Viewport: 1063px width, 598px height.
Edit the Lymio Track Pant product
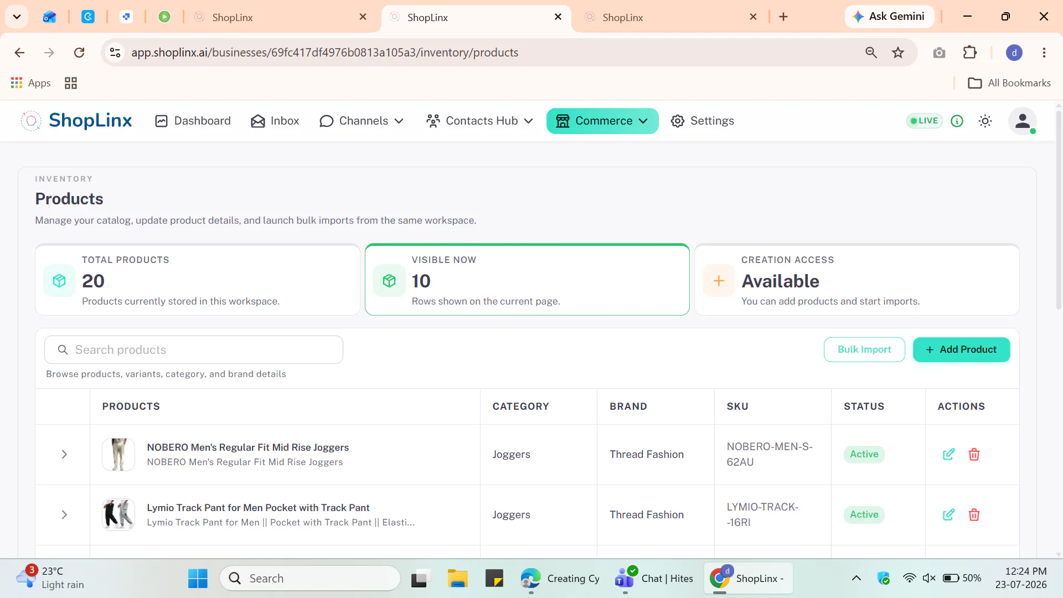(948, 514)
